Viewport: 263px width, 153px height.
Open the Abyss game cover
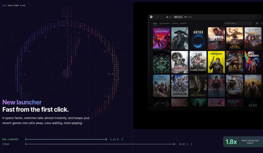click(198, 39)
